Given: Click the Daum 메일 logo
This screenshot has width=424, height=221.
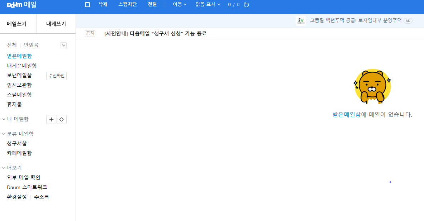Looking at the screenshot, I should click(x=22, y=5).
